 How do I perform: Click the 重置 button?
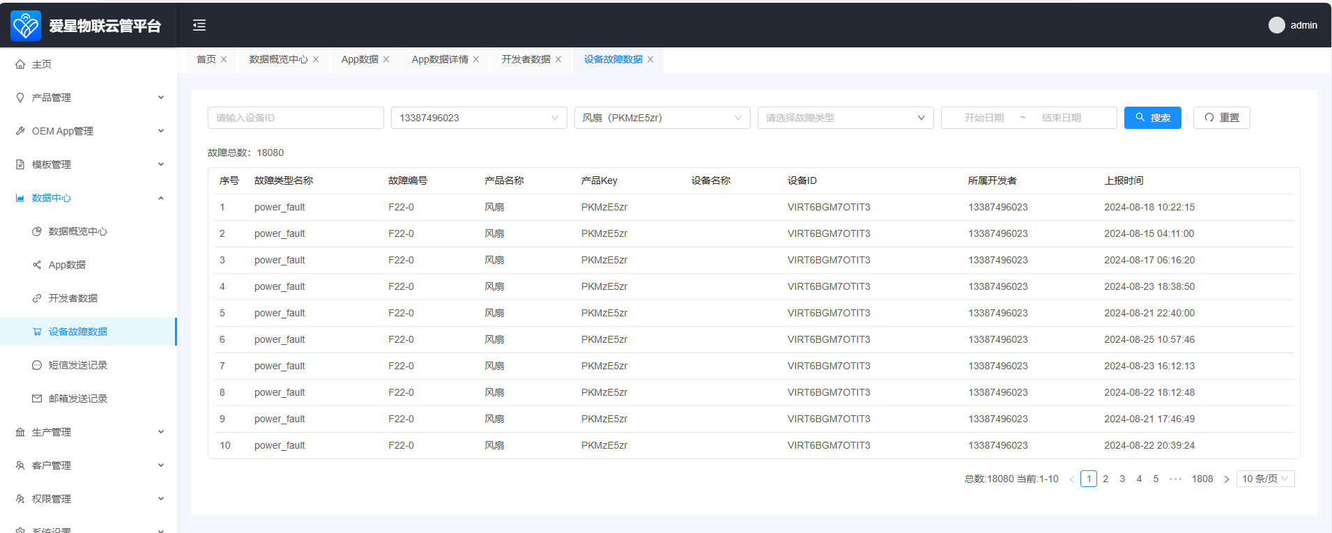(x=1222, y=118)
